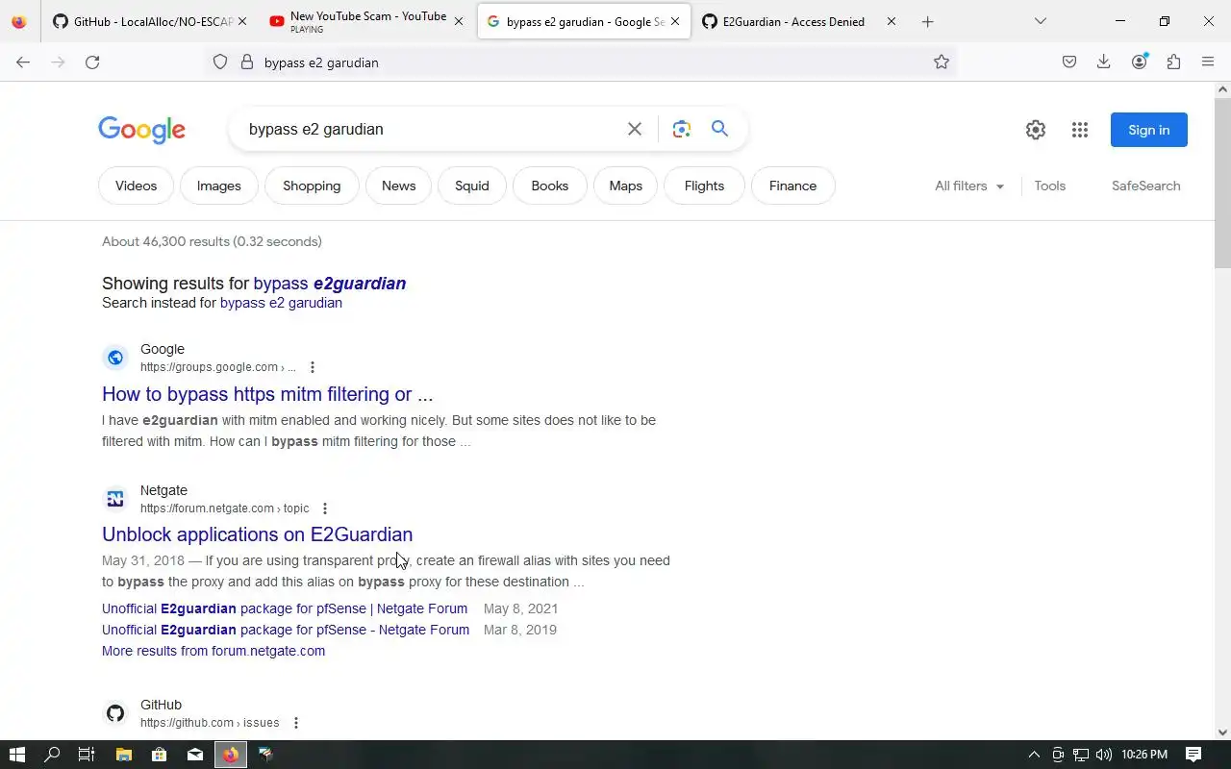
Task: Select the Flights filter chip
Action: pos(704,186)
